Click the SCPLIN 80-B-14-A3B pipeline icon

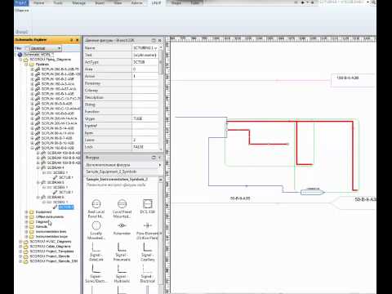38,128
